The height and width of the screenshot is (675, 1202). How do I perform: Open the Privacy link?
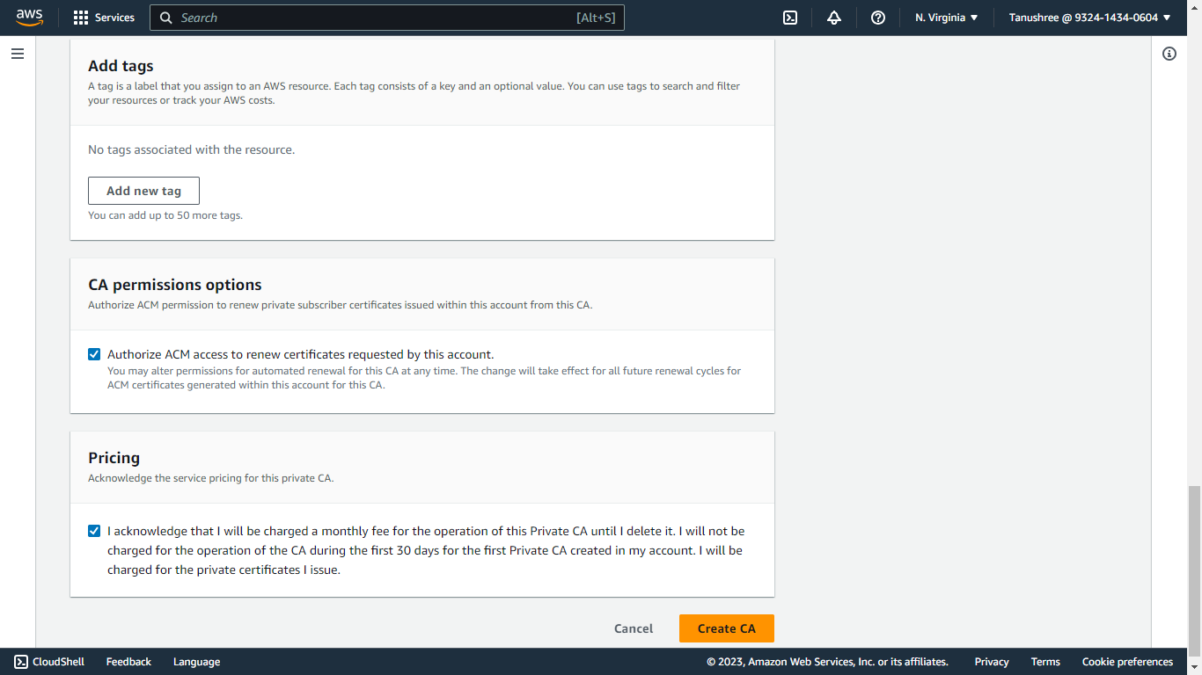pyautogui.click(x=992, y=662)
